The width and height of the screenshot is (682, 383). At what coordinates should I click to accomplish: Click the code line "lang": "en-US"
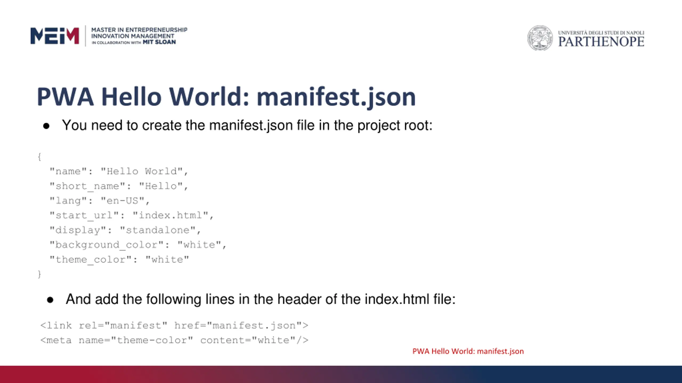100,201
